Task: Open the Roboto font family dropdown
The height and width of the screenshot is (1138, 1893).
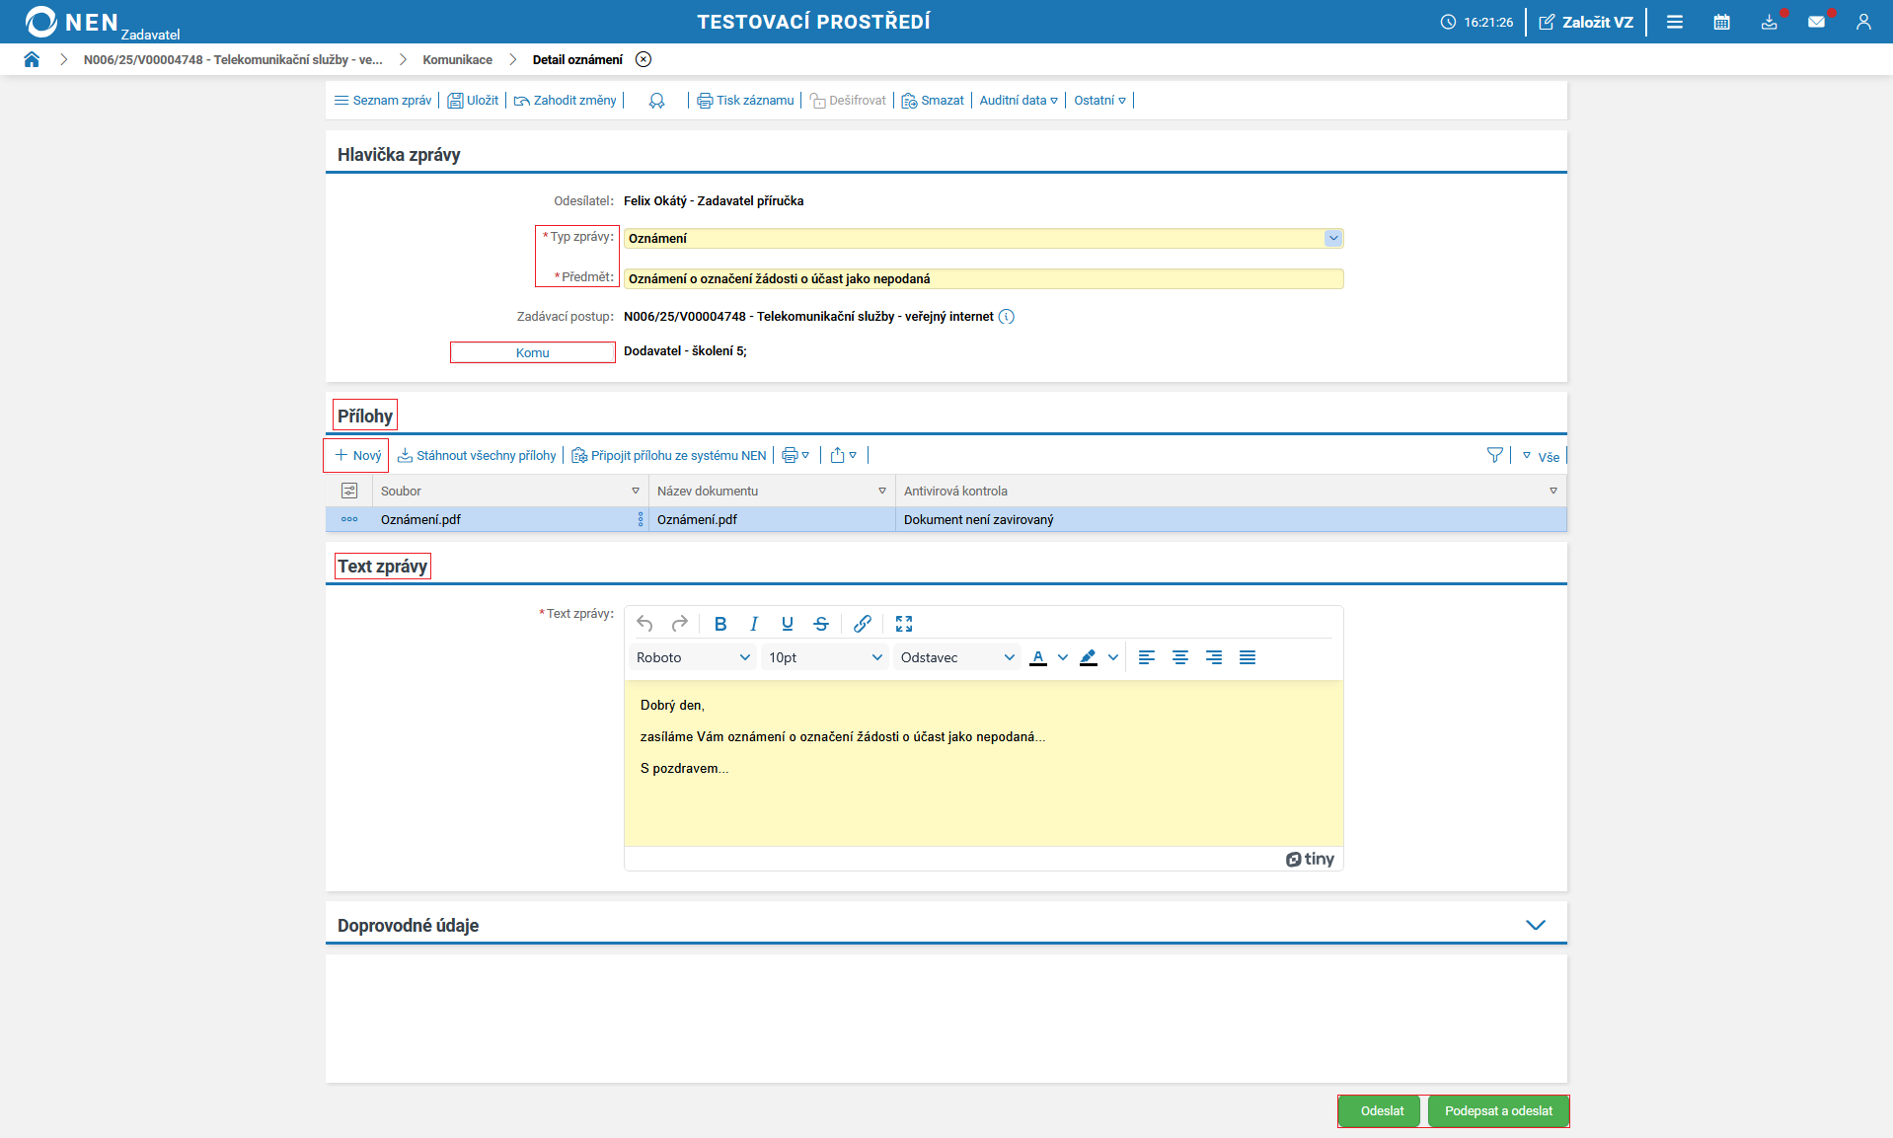Action: pyautogui.click(x=693, y=657)
